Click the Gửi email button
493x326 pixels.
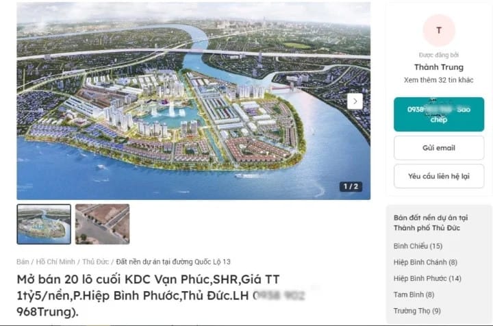[439, 148]
